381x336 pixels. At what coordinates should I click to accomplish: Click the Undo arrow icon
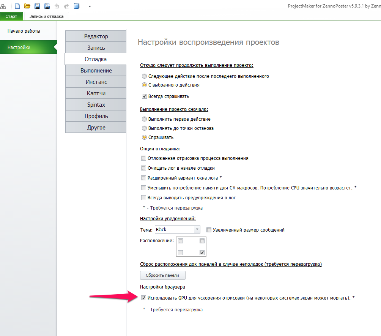point(57,6)
